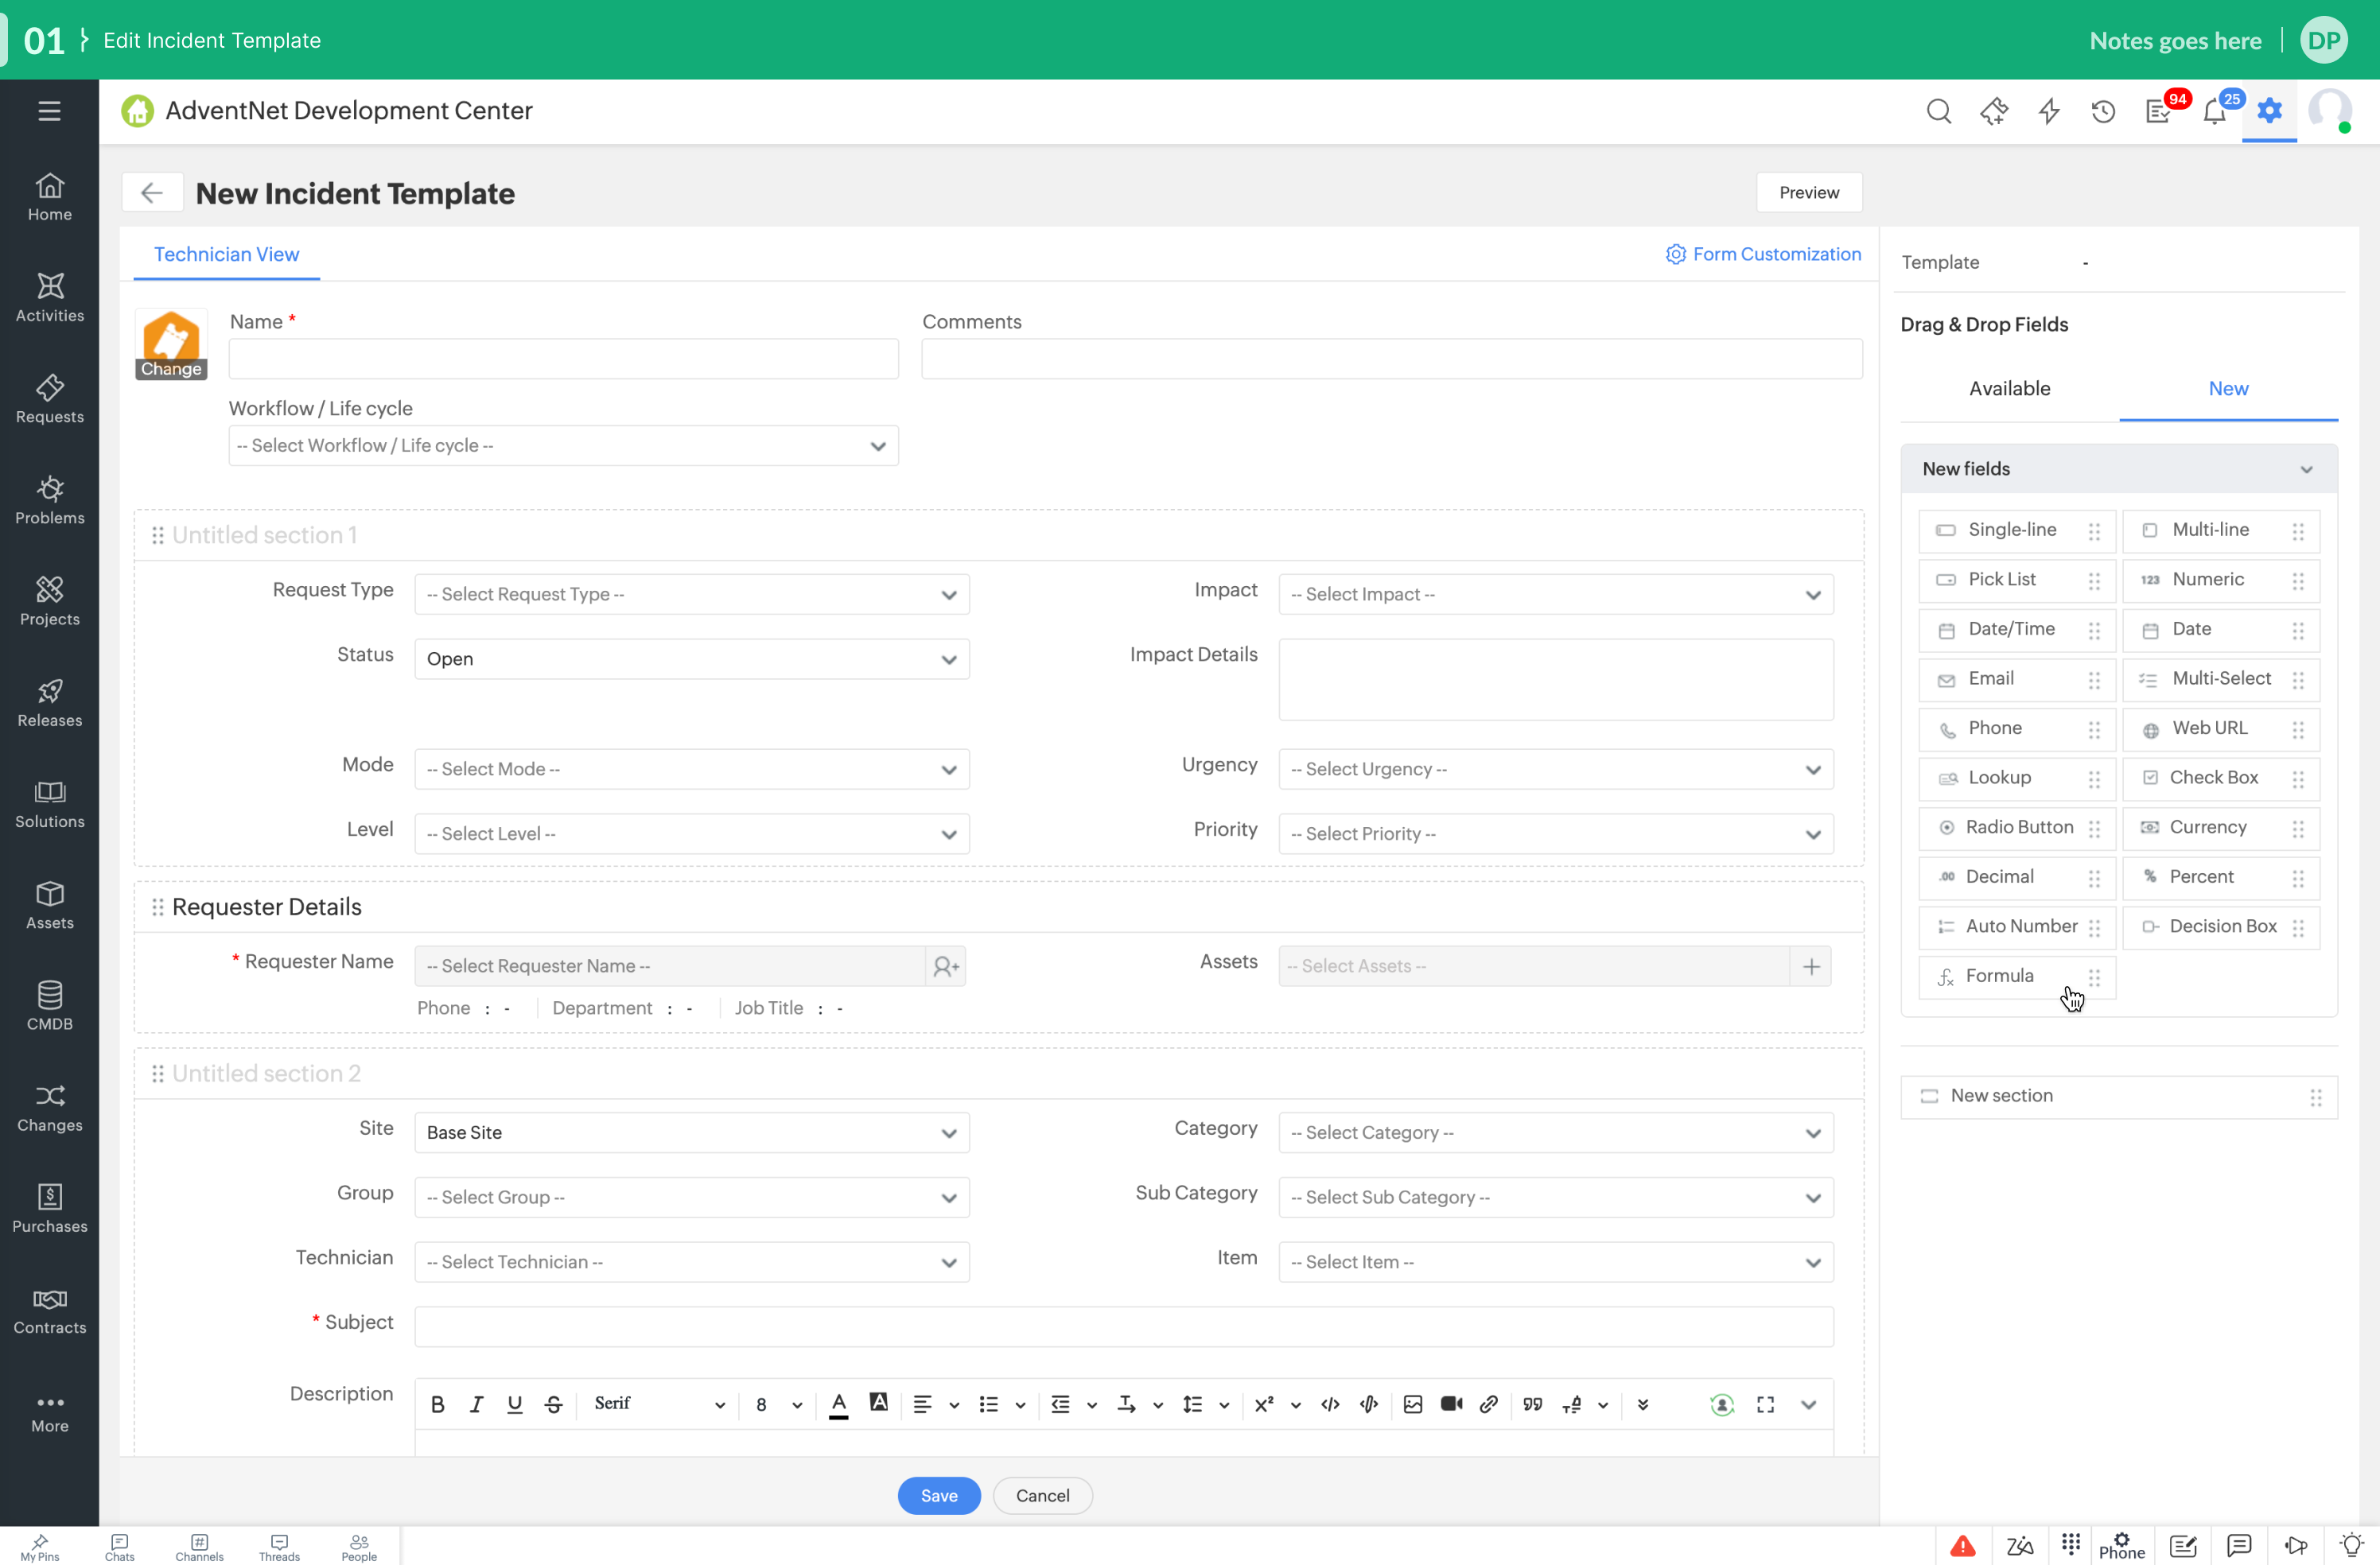Image resolution: width=2380 pixels, height=1565 pixels.
Task: Open the admin settings gear icon
Action: tap(2269, 111)
